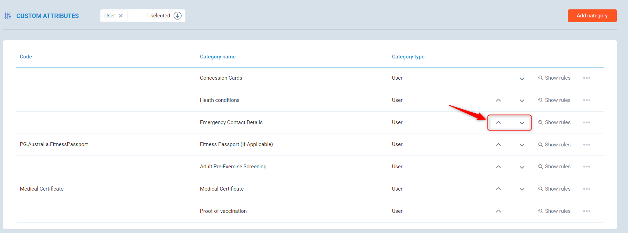Screen dimensions: 628x233
Task: Open more options for Medical Certificate
Action: [x=587, y=189]
